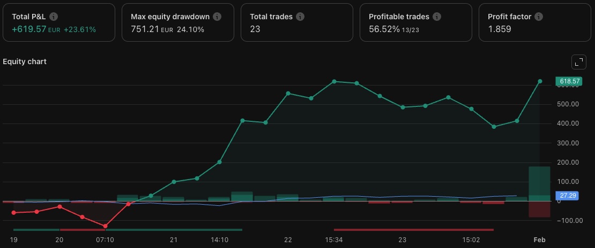Click the Profit factor value 1.859
The image size is (595, 248).
click(x=499, y=29)
